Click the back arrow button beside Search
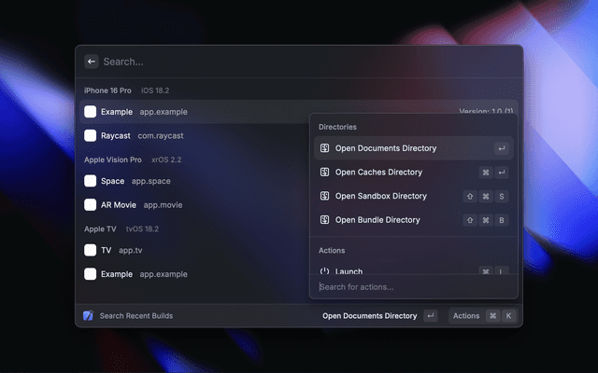Viewport: 598px width, 373px height. click(91, 62)
